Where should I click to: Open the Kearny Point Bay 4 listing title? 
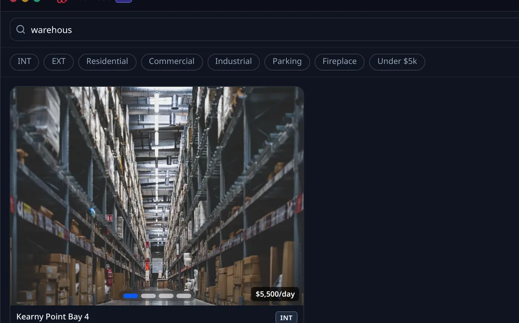(52, 317)
